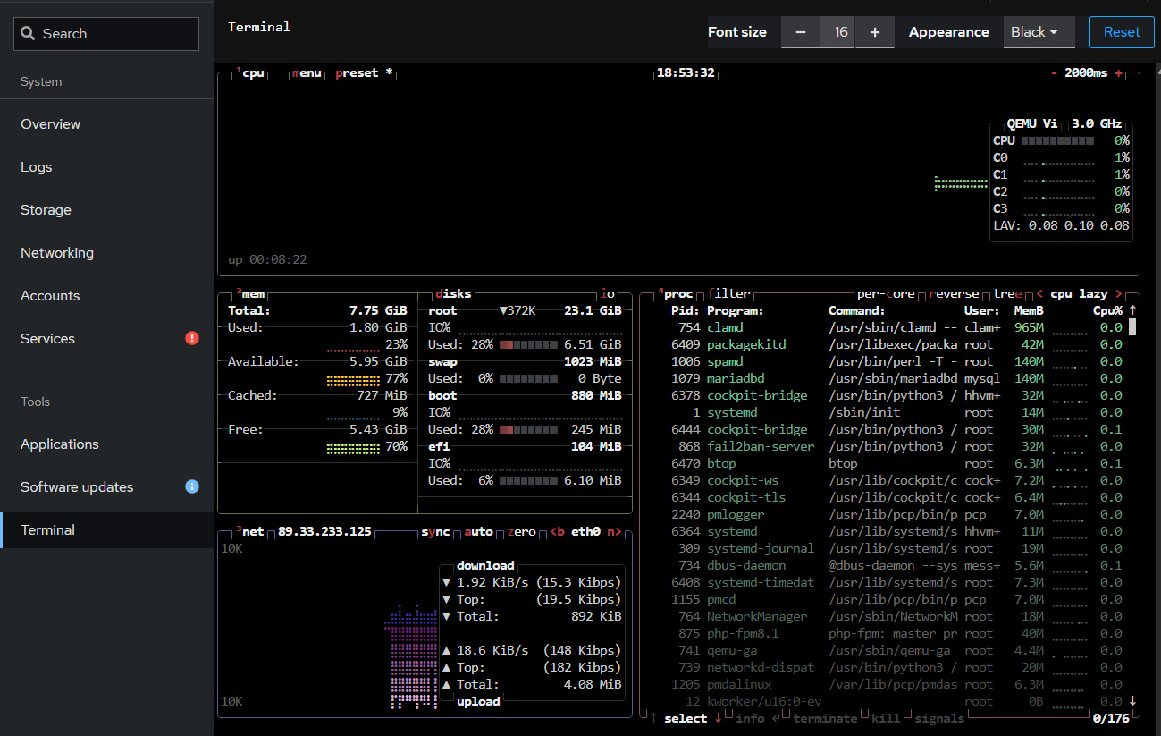This screenshot has width=1161, height=736.
Task: Click net zero option
Action: pyautogui.click(x=521, y=532)
